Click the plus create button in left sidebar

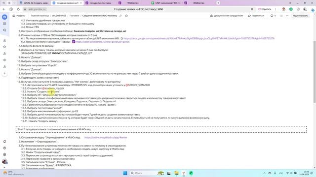(x=4, y=73)
